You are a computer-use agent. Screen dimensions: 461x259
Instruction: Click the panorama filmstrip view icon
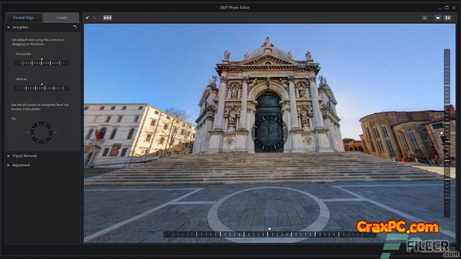tap(107, 18)
